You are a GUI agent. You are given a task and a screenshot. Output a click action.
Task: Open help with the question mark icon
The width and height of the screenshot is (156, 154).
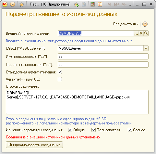[145, 24]
